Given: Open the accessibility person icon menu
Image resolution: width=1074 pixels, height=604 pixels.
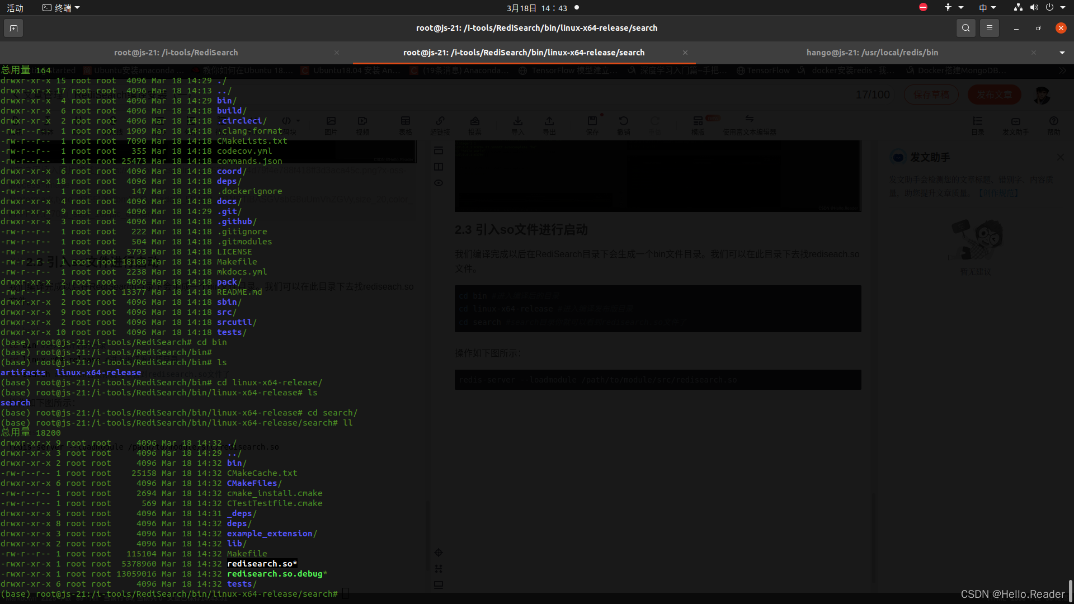Looking at the screenshot, I should [948, 7].
